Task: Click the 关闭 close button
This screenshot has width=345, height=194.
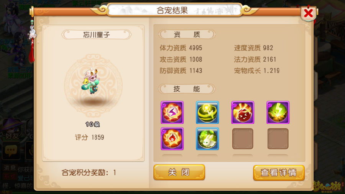Action: [x=179, y=172]
